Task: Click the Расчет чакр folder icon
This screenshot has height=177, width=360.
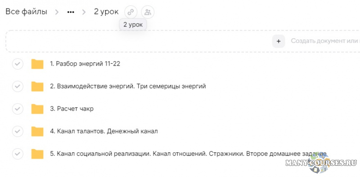Action: point(37,109)
